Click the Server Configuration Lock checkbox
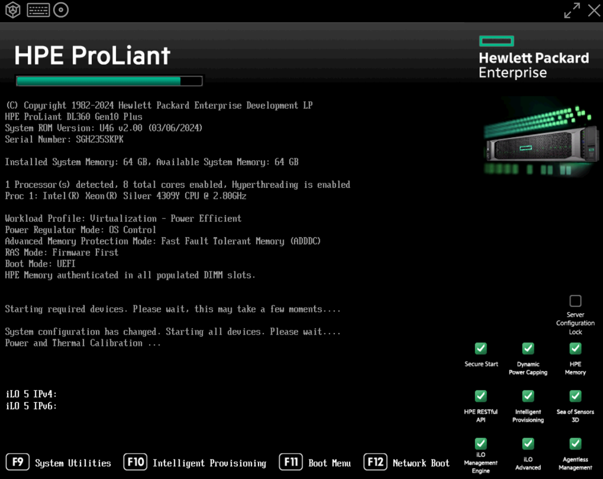603x479 pixels. 575,301
